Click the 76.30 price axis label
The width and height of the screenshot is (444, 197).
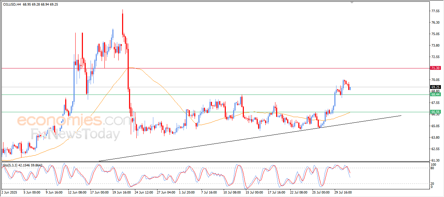click(x=435, y=22)
